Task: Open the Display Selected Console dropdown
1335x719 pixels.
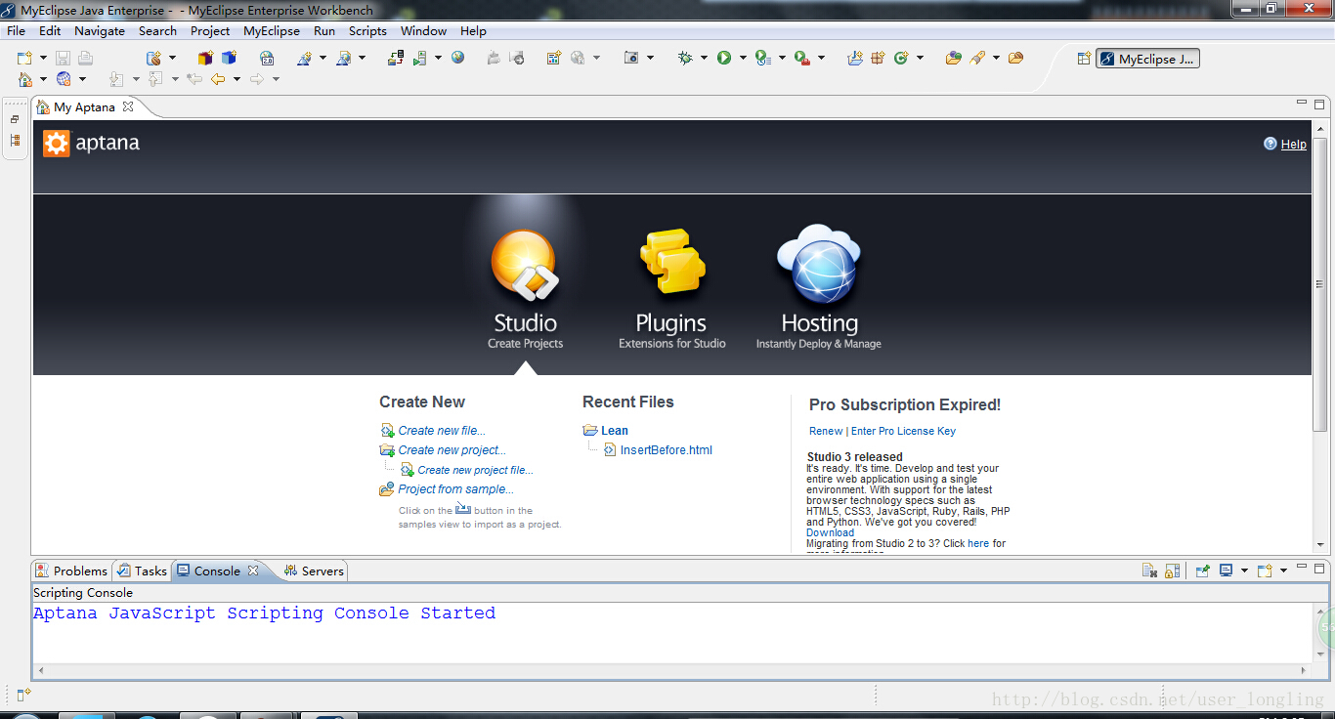Action: point(1244,571)
